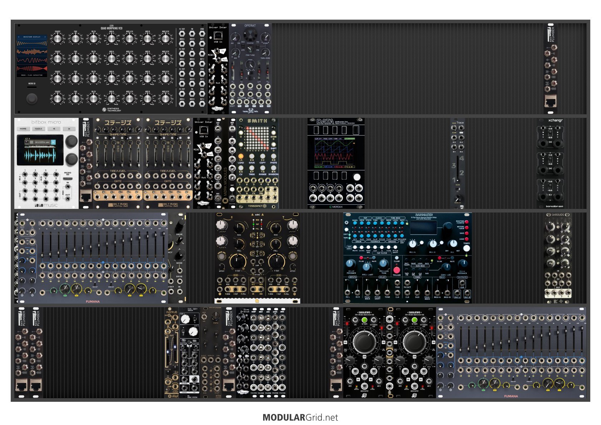
Task: Click the big delay knob on the right Sarajewo
Action: (414, 342)
